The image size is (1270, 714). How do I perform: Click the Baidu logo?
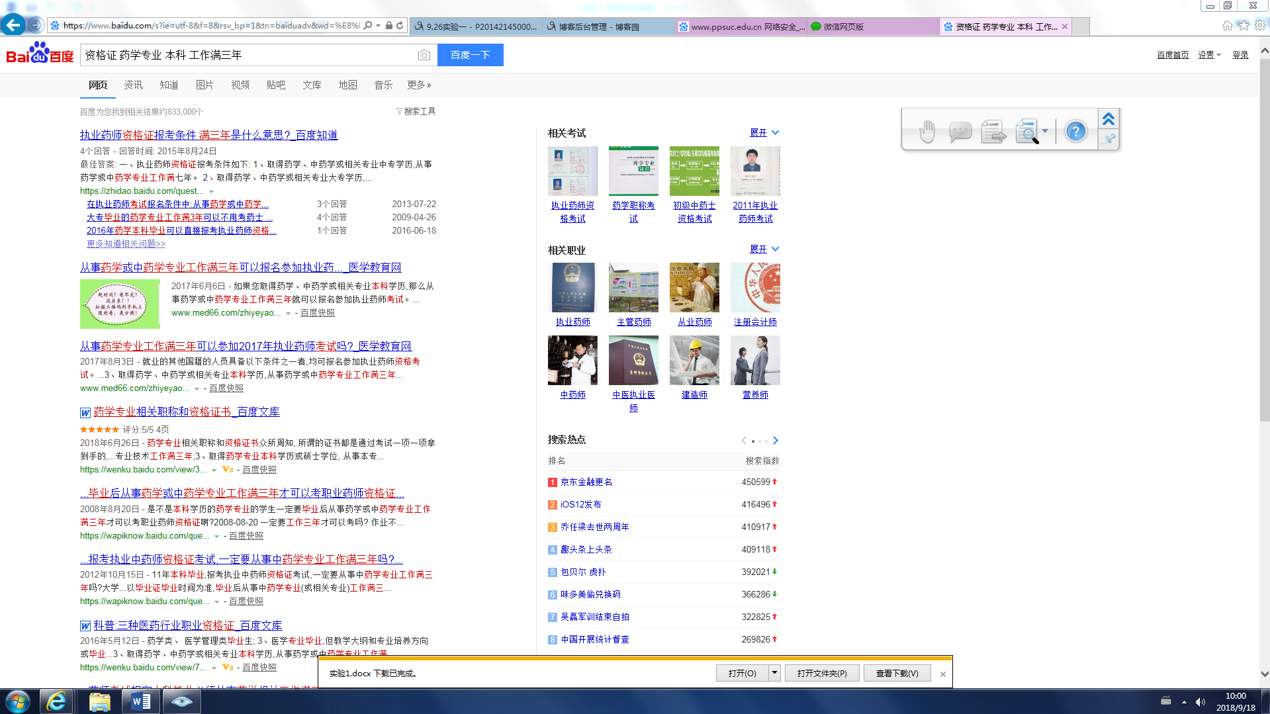point(40,54)
